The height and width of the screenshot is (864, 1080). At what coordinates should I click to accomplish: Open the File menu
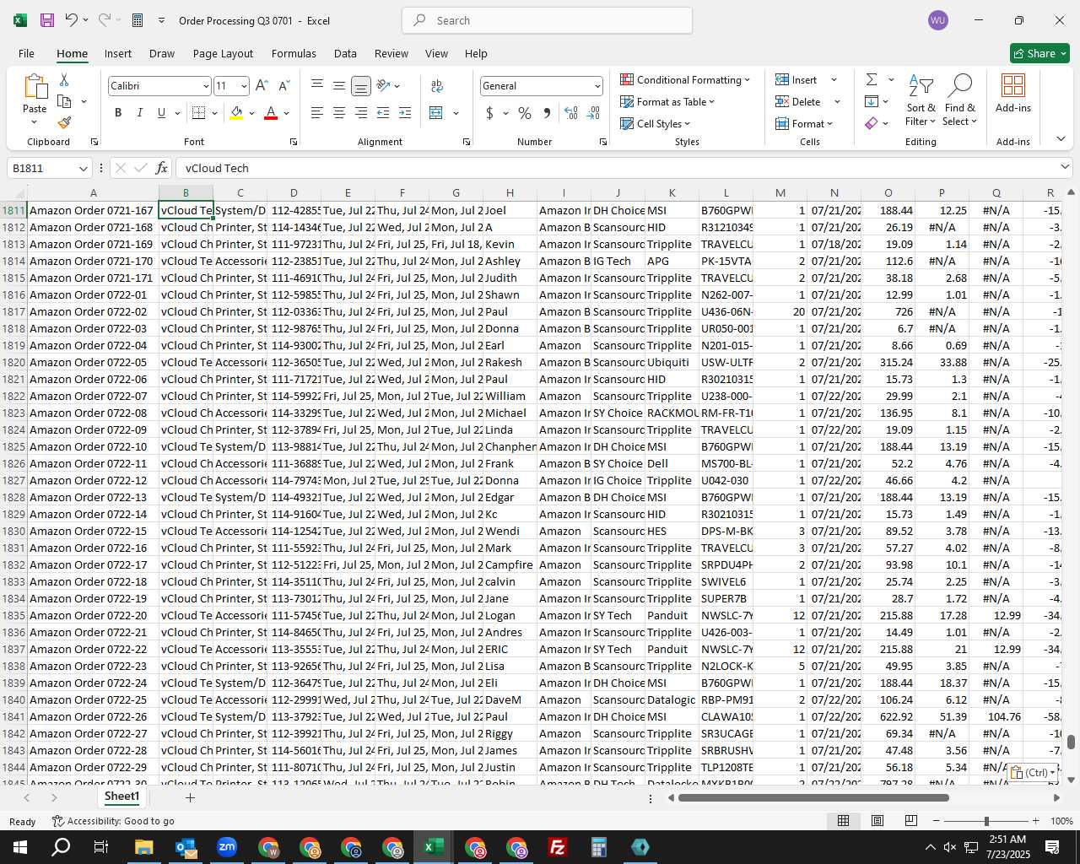click(x=27, y=53)
